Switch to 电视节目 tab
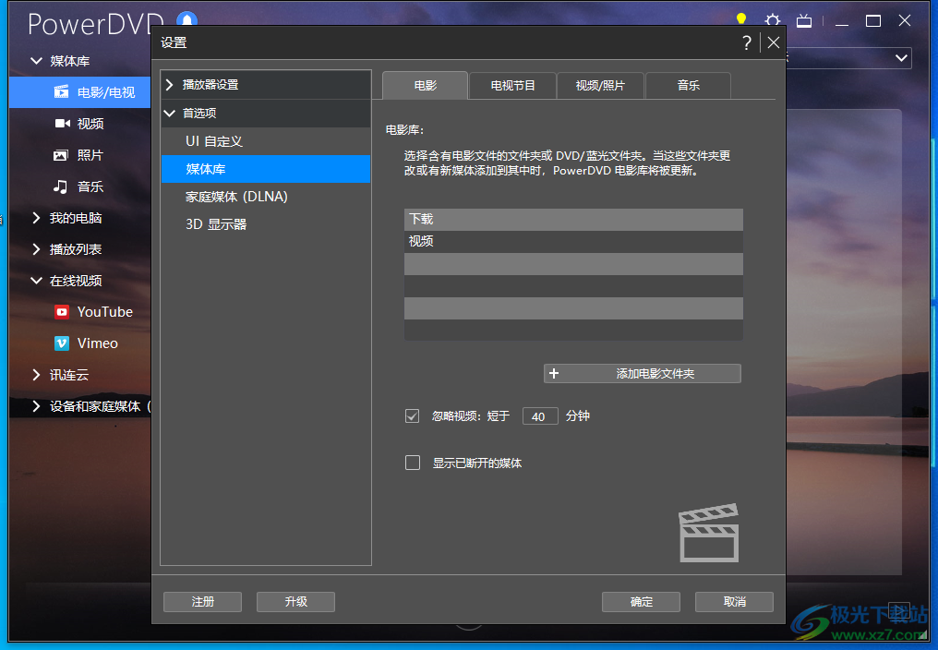 click(x=512, y=86)
